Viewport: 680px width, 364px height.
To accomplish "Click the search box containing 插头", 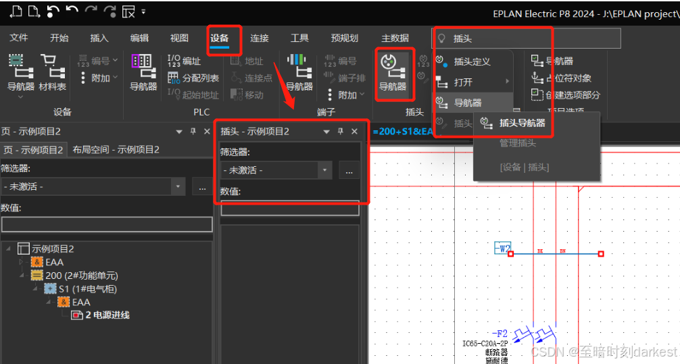I will (527, 38).
